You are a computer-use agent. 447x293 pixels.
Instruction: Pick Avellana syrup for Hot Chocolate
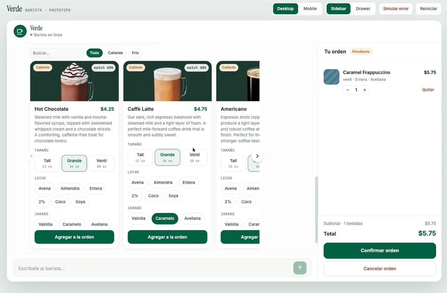99,224
